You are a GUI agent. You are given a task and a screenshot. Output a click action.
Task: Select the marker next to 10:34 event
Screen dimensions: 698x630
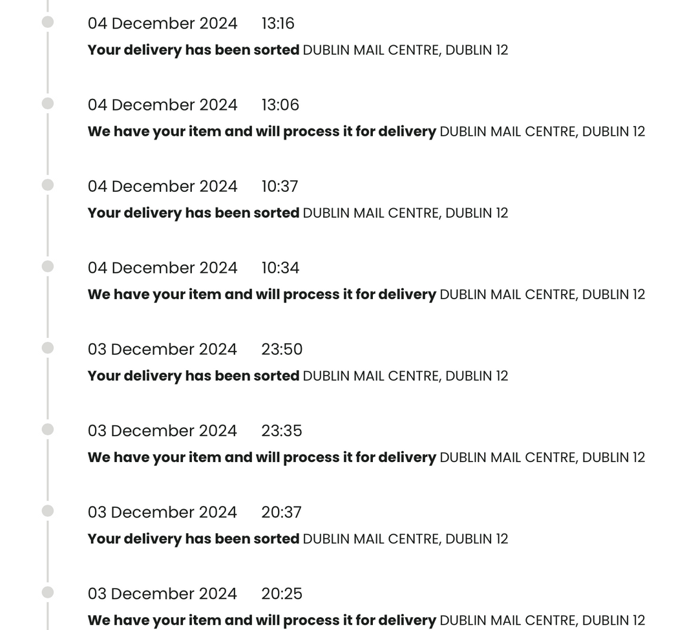48,266
